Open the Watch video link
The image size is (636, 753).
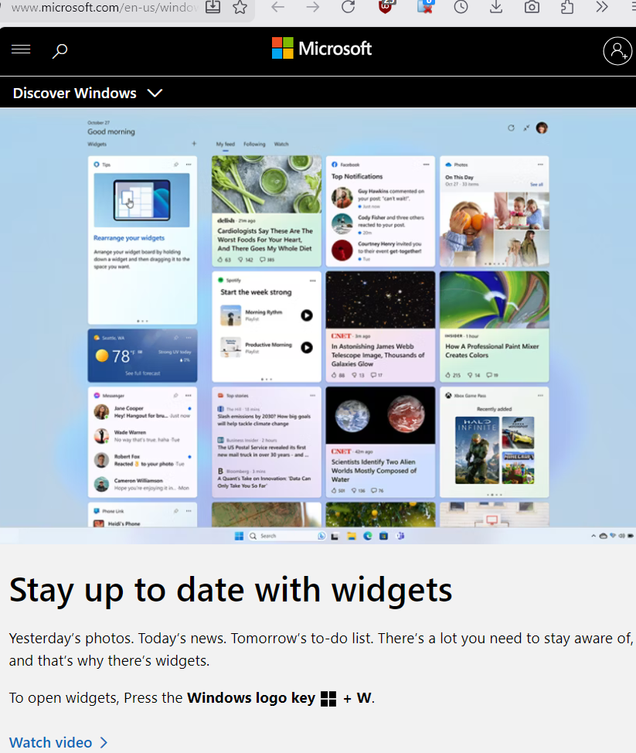coord(58,742)
